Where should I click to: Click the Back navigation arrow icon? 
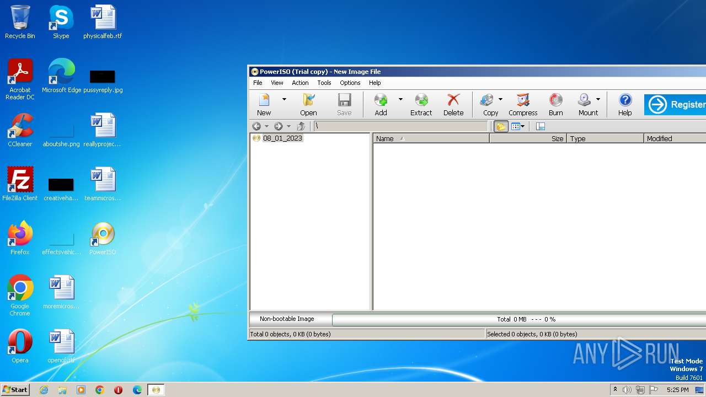(256, 126)
